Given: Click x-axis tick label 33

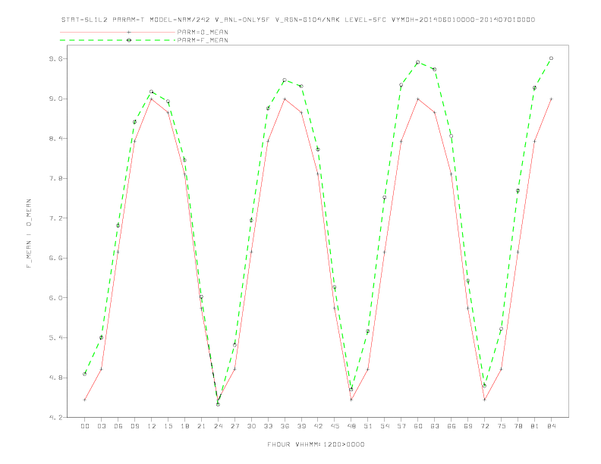Looking at the screenshot, I should [268, 426].
